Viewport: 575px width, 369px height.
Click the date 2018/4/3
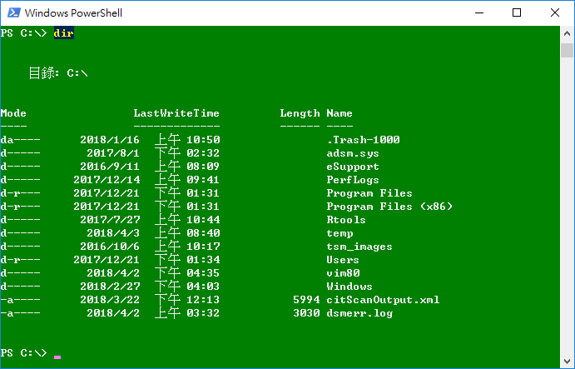113,232
